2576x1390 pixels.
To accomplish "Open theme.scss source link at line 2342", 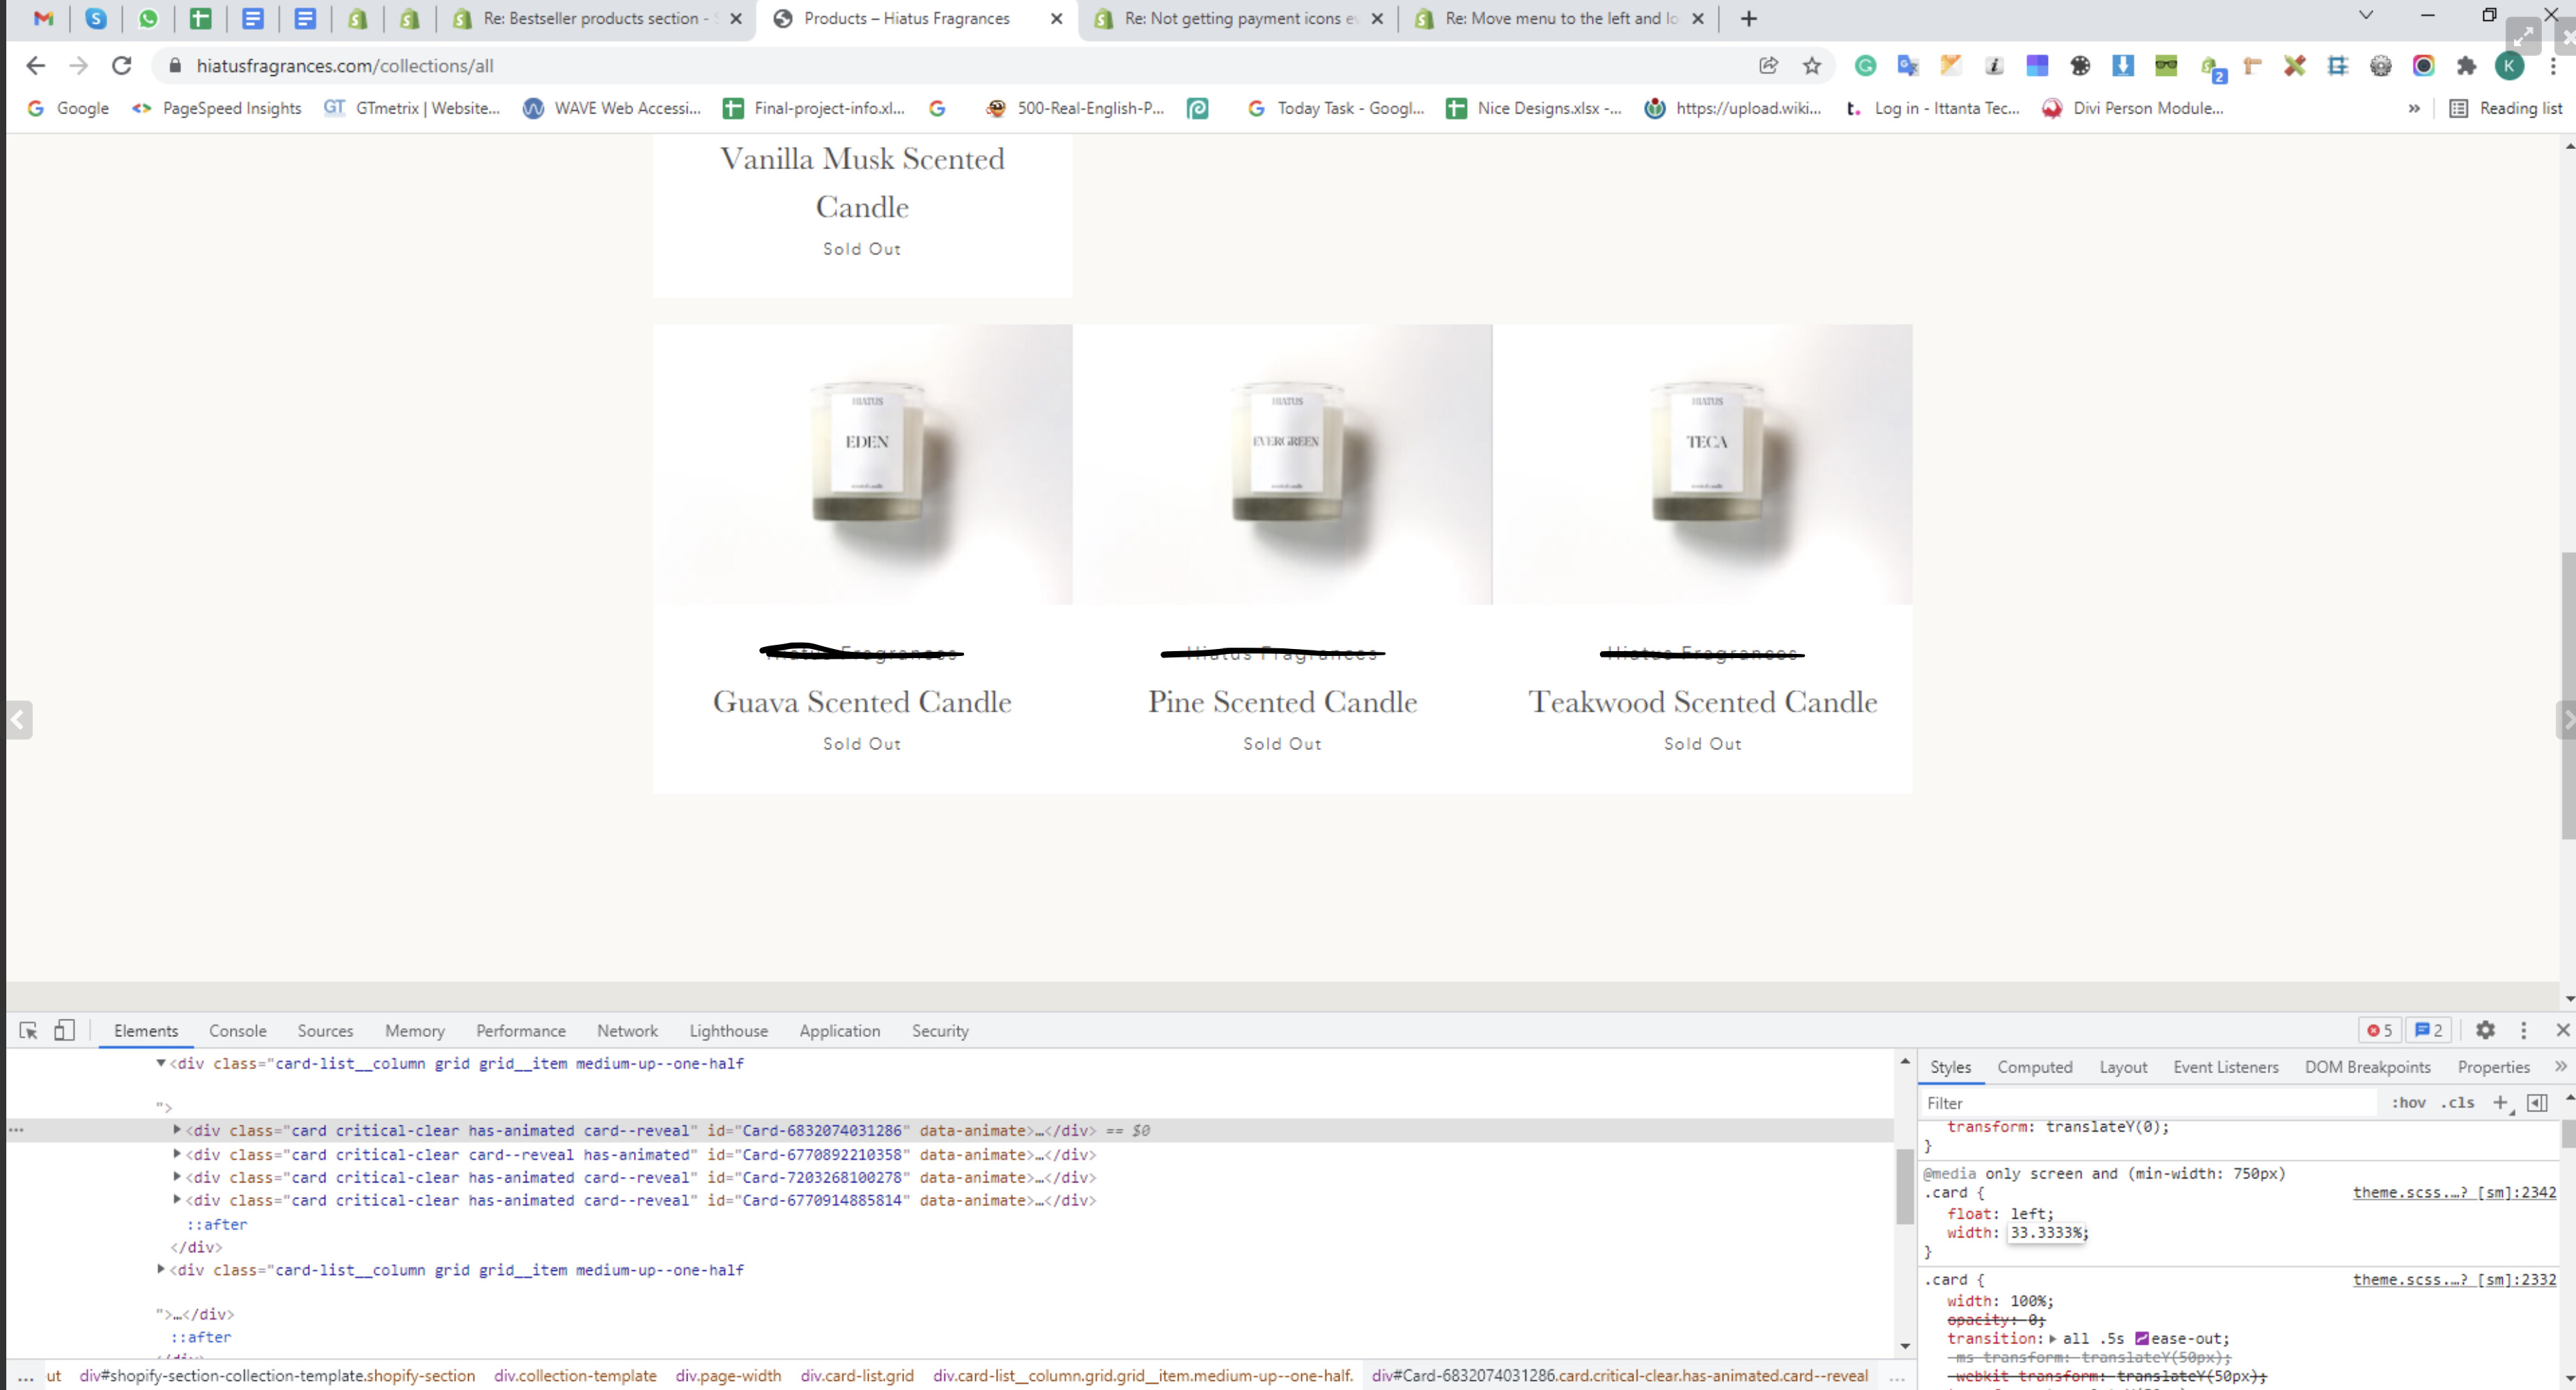I will click(x=2453, y=1192).
